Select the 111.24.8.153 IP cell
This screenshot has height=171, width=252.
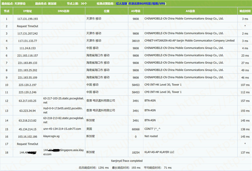(27, 48)
